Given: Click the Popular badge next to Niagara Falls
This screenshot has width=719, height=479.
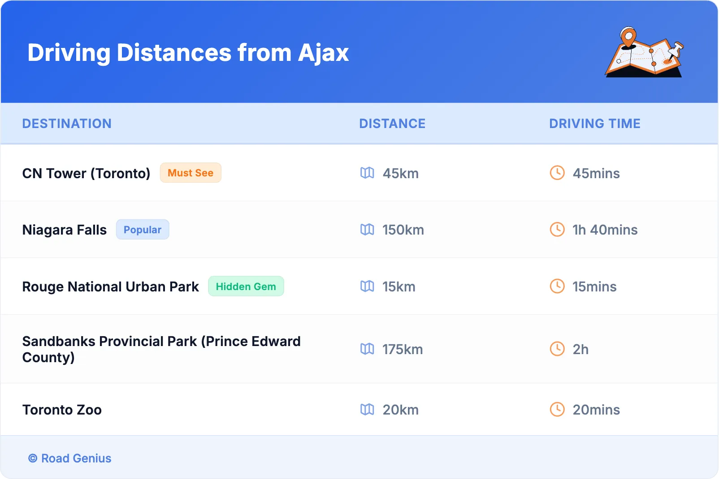Looking at the screenshot, I should coord(143,230).
